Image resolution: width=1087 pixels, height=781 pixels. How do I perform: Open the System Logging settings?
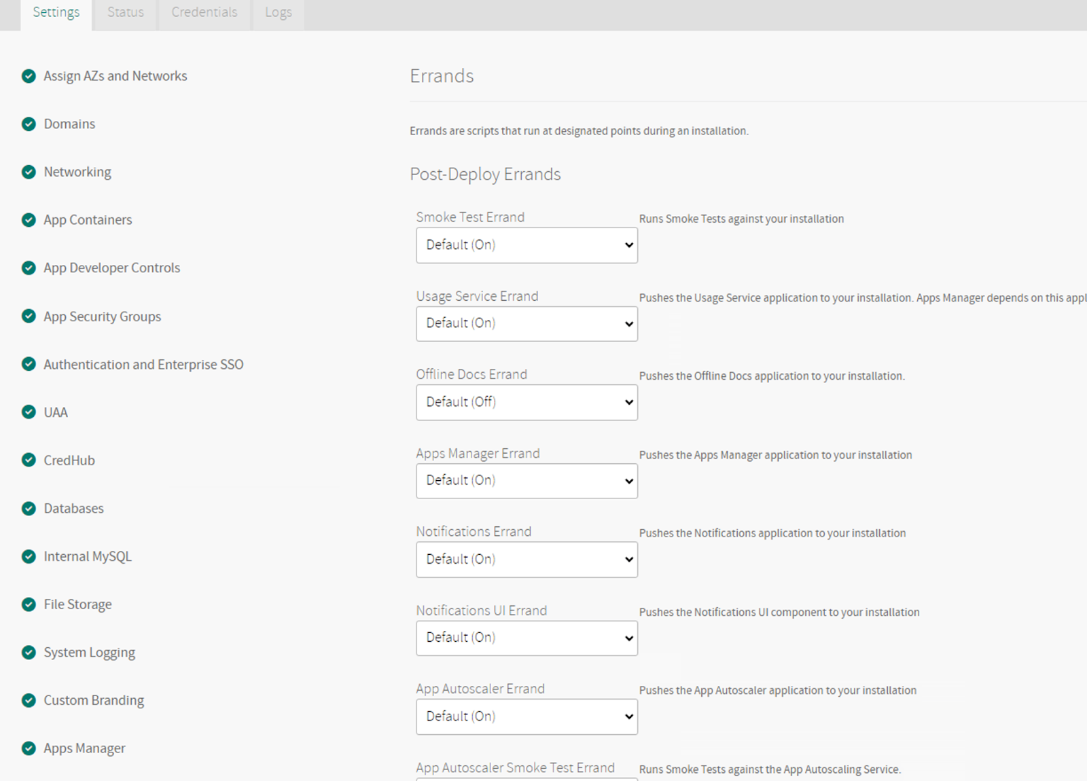(90, 653)
